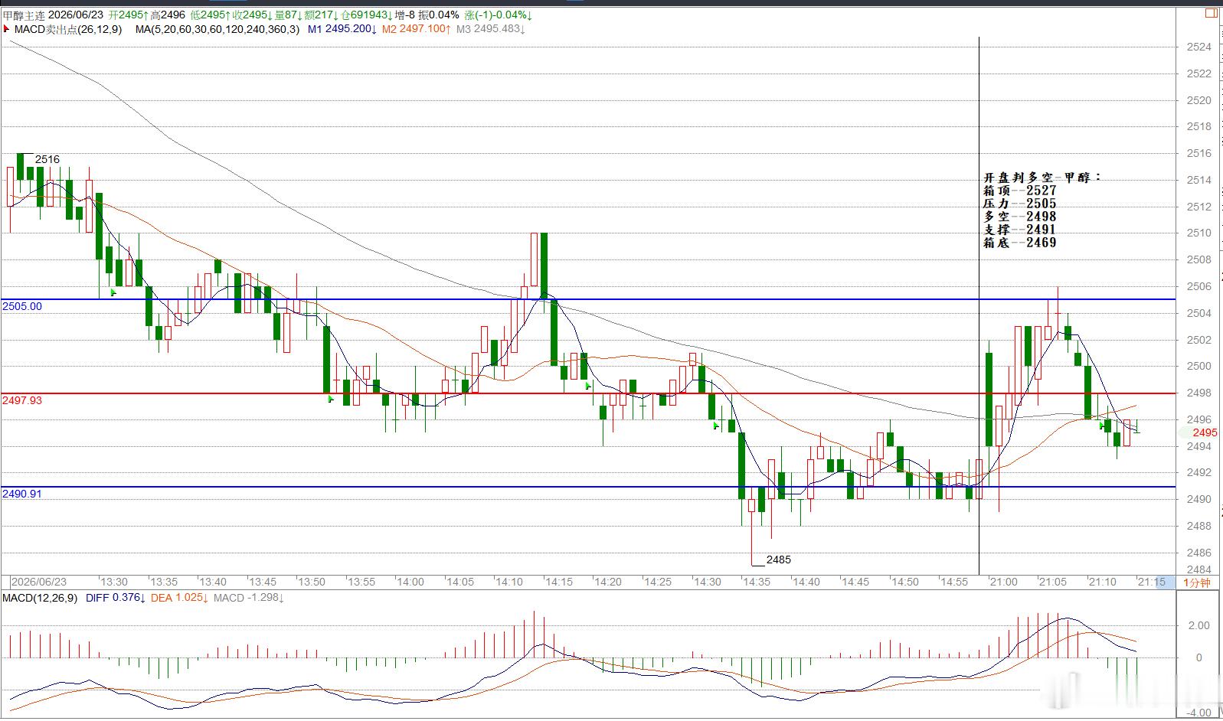Select the red 2497.93 horizontal line
The height and width of the screenshot is (721, 1223).
point(588,393)
